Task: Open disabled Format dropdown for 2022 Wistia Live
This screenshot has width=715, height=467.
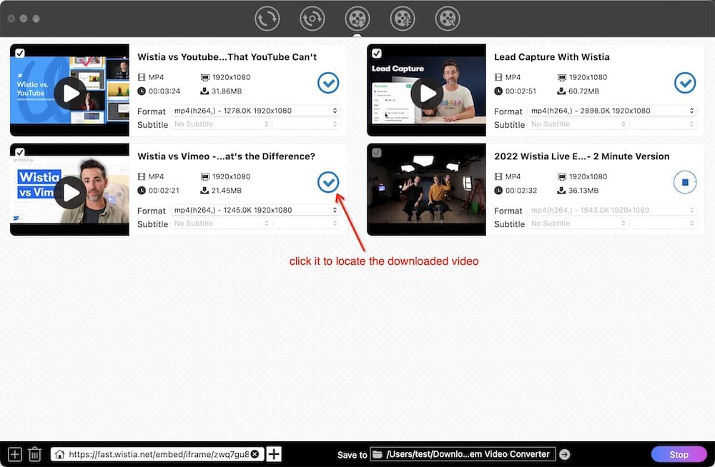Action: point(612,210)
